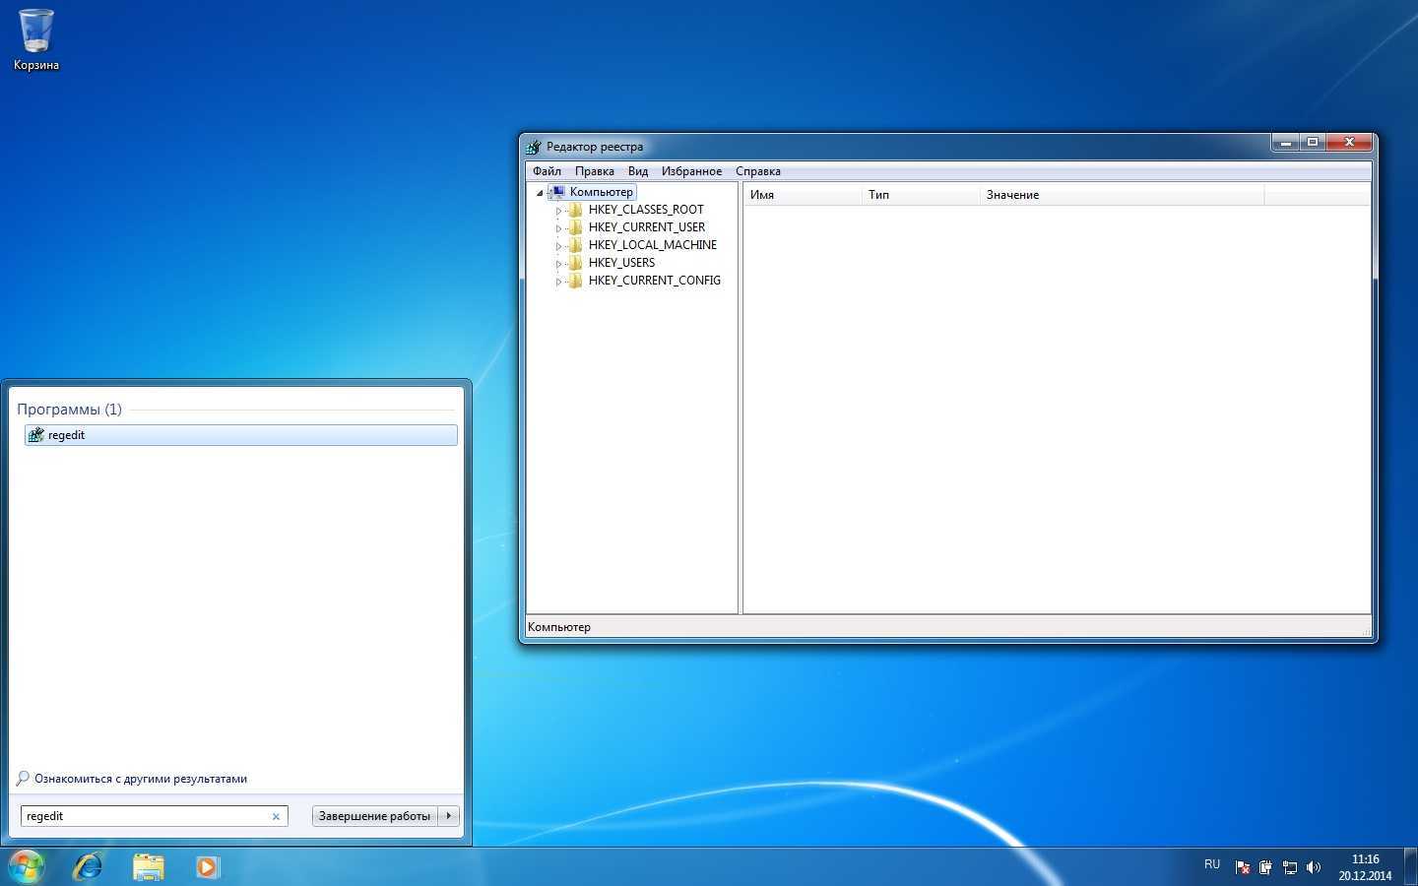Image resolution: width=1418 pixels, height=886 pixels.
Task: Collapse the Компьютер root node
Action: pyautogui.click(x=540, y=193)
